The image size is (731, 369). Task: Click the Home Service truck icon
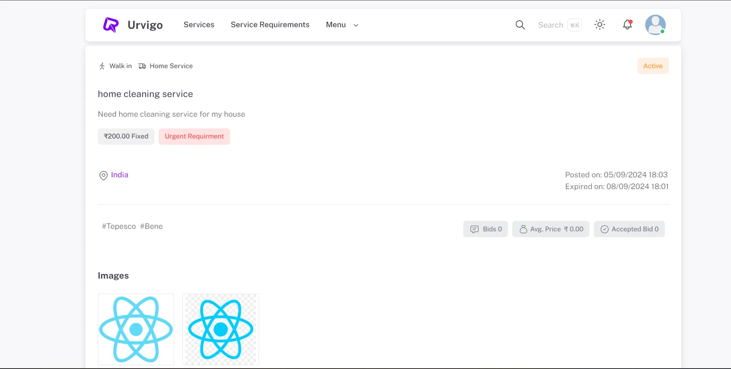142,66
